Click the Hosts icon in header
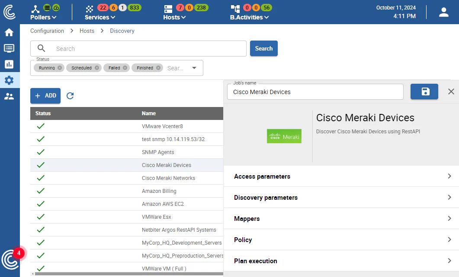Screen dimensions: 459x277 click(x=168, y=9)
